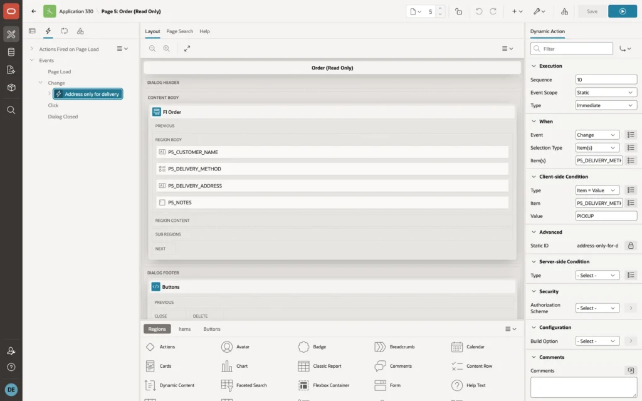Go back using the arrow beside Application 330
This screenshot has height=401, width=642.
click(34, 11)
